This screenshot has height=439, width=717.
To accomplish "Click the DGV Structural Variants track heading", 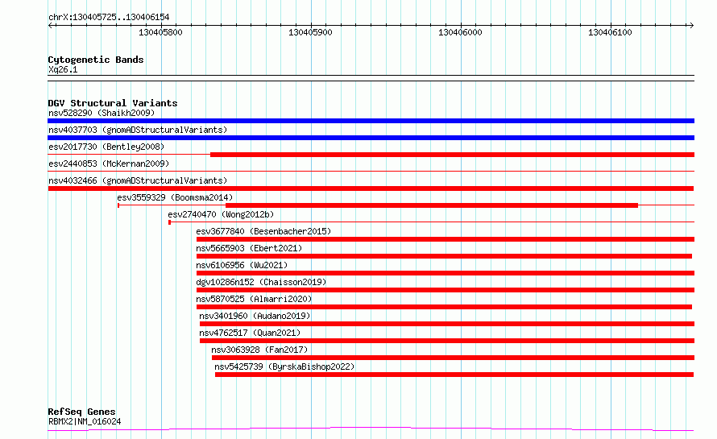I will [x=113, y=103].
